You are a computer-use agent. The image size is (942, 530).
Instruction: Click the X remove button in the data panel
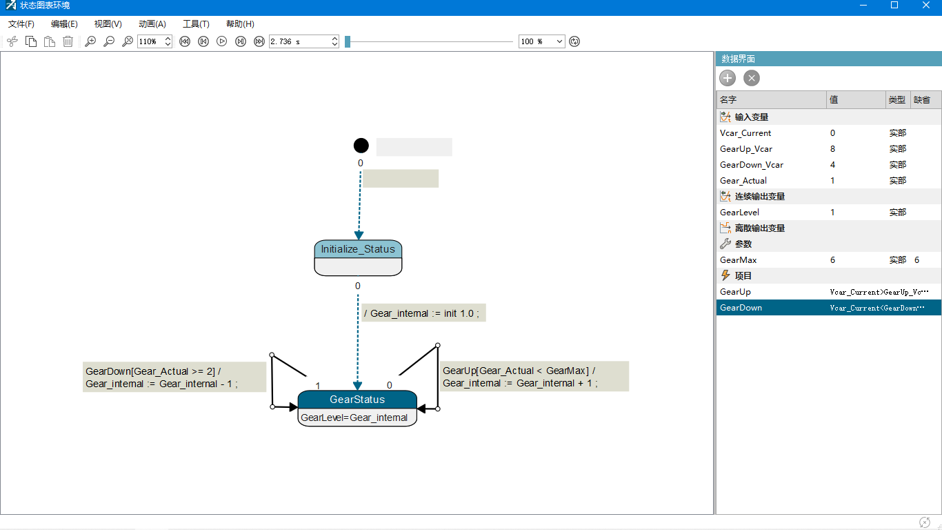tap(751, 78)
